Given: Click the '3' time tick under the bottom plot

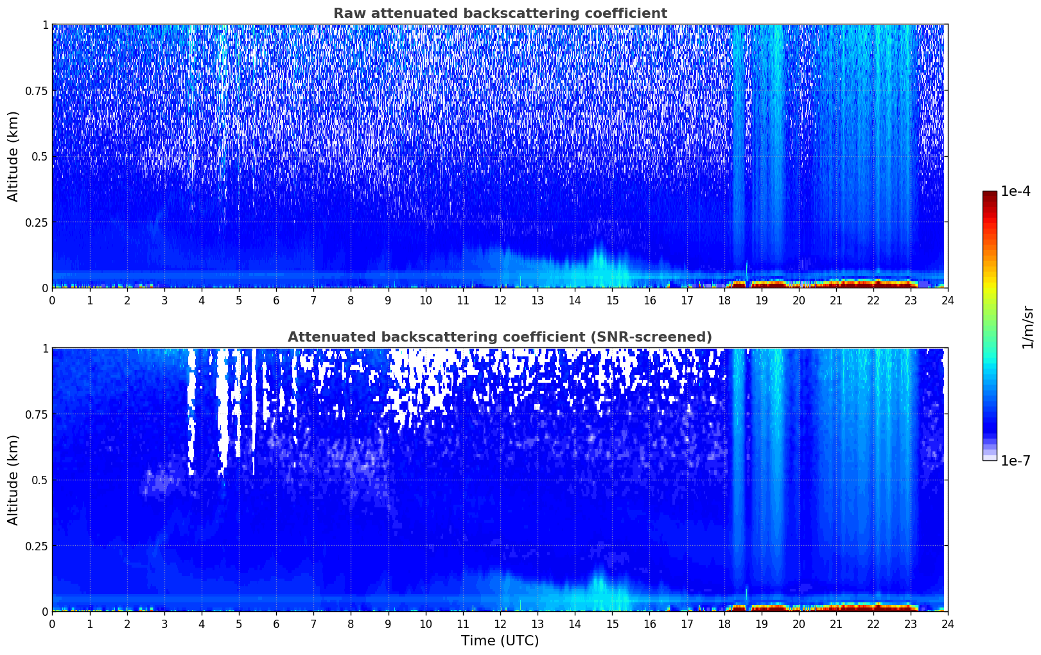Looking at the screenshot, I should coord(164,624).
